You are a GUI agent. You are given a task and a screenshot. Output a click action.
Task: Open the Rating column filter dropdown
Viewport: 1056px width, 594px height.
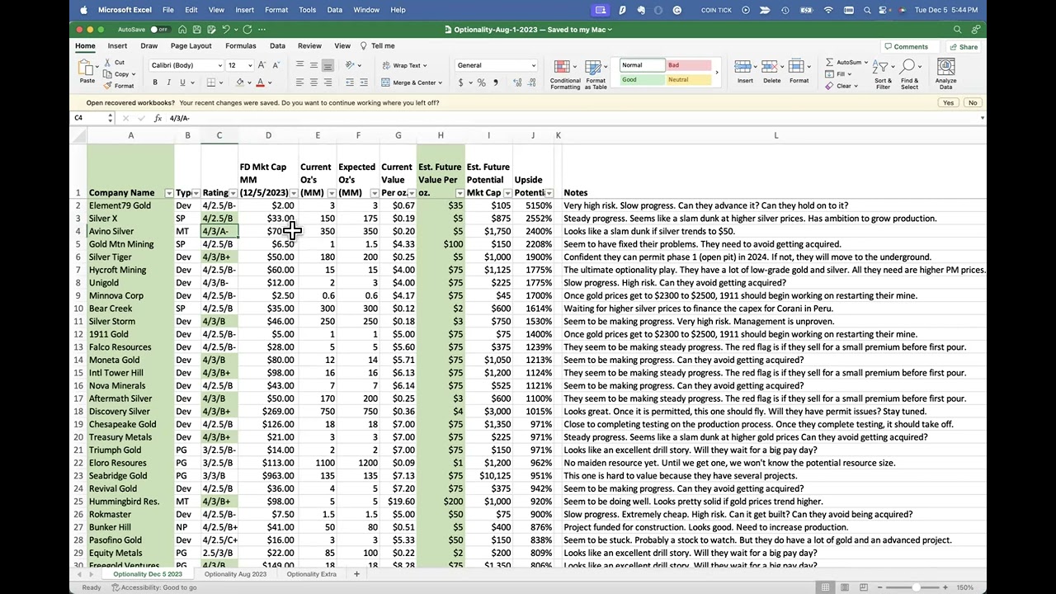click(x=233, y=193)
